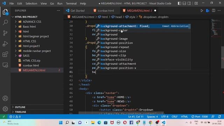
Task: Open the Help menu
Action: tap(83, 3)
